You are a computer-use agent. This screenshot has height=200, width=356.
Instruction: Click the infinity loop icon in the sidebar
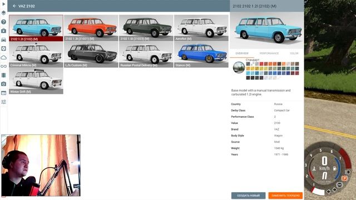[x=4, y=66]
